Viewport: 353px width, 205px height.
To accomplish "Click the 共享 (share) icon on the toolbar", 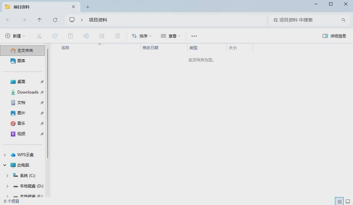I will click(x=102, y=36).
